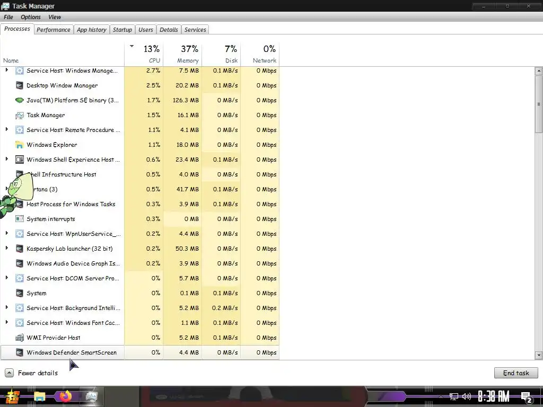
Task: Switch to the App history tab
Action: tap(91, 30)
